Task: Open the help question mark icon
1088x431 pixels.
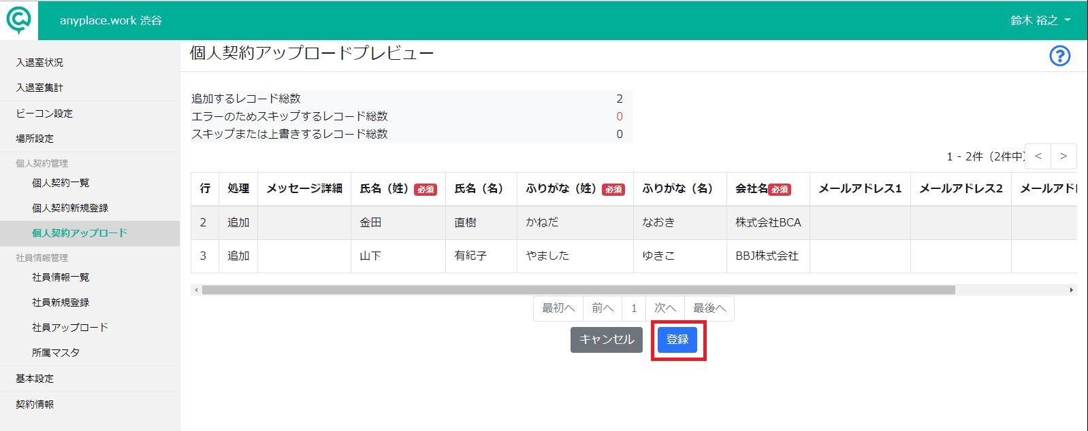Action: tap(1059, 56)
